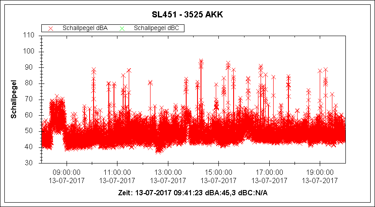Click the vertical 'Schallpegel' Y-axis label
Screen dimensions: 375x207
pyautogui.click(x=13, y=99)
